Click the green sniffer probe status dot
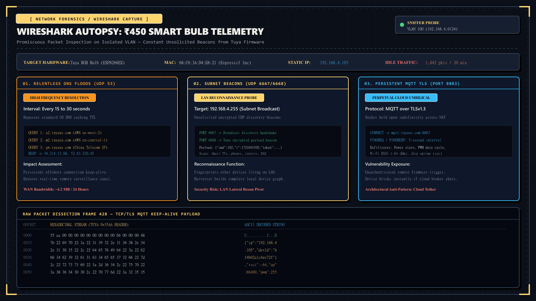This screenshot has width=536, height=301. click(402, 25)
